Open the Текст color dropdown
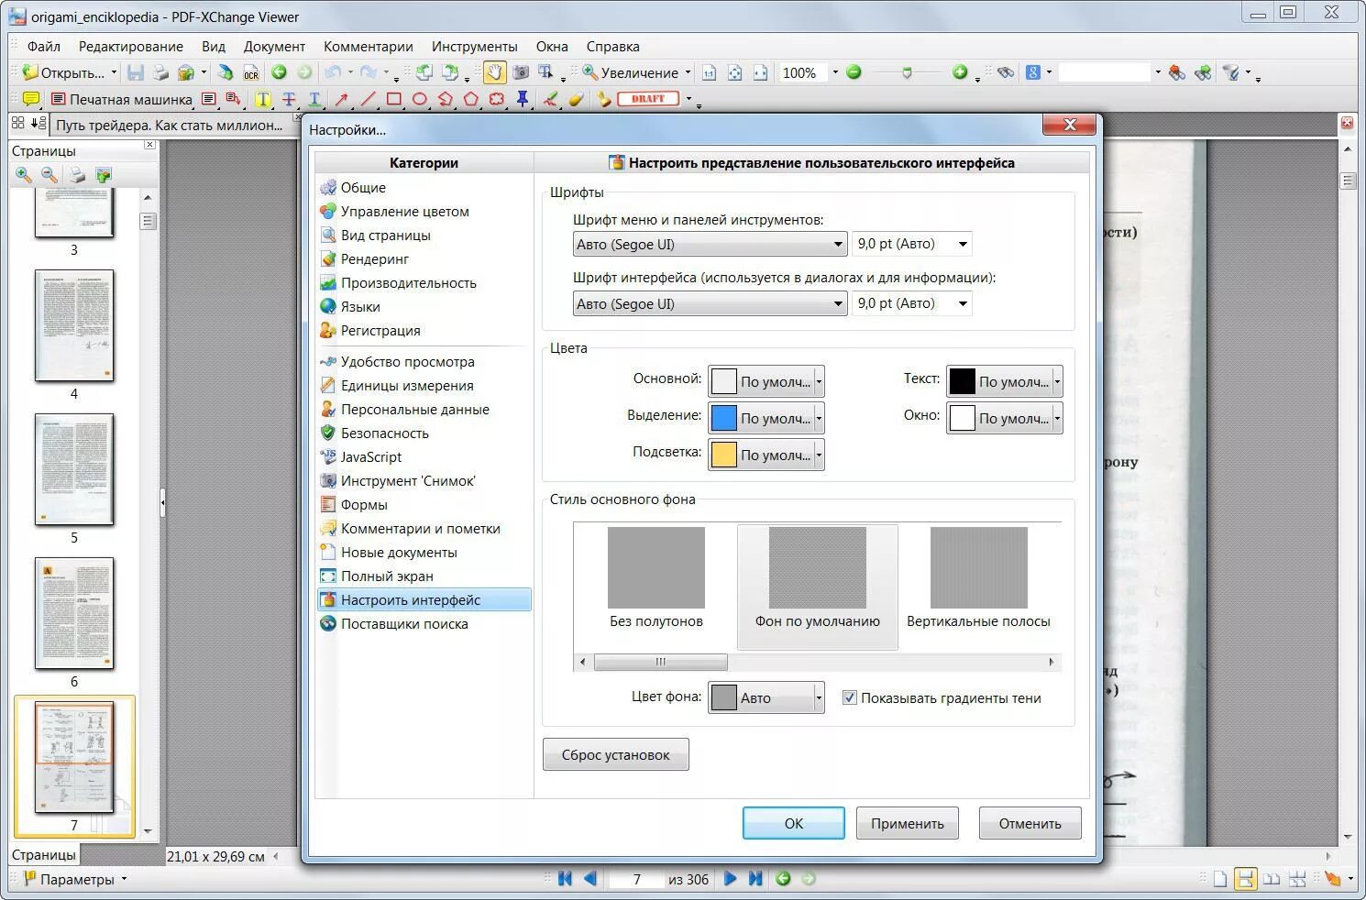The height and width of the screenshot is (900, 1366). pyautogui.click(x=1005, y=381)
